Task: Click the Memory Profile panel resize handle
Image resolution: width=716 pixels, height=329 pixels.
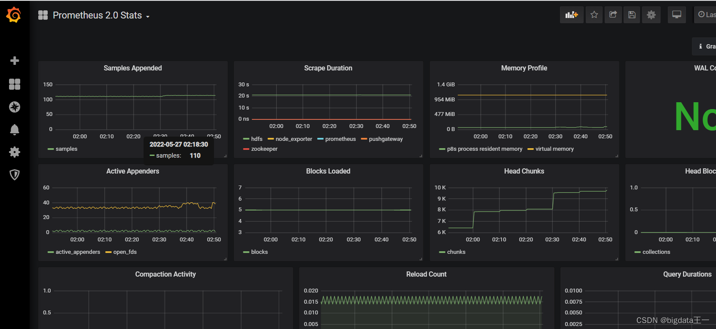Action: coord(617,156)
